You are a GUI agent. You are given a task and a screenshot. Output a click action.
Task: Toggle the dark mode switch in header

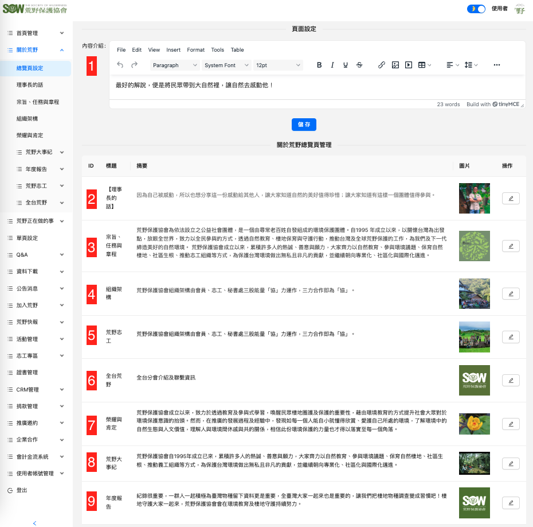coord(476,9)
